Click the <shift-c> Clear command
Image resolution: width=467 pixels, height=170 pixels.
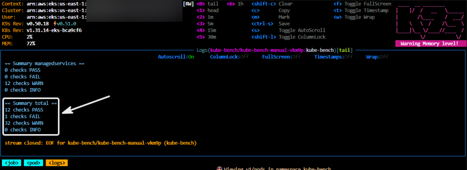(x=272, y=4)
